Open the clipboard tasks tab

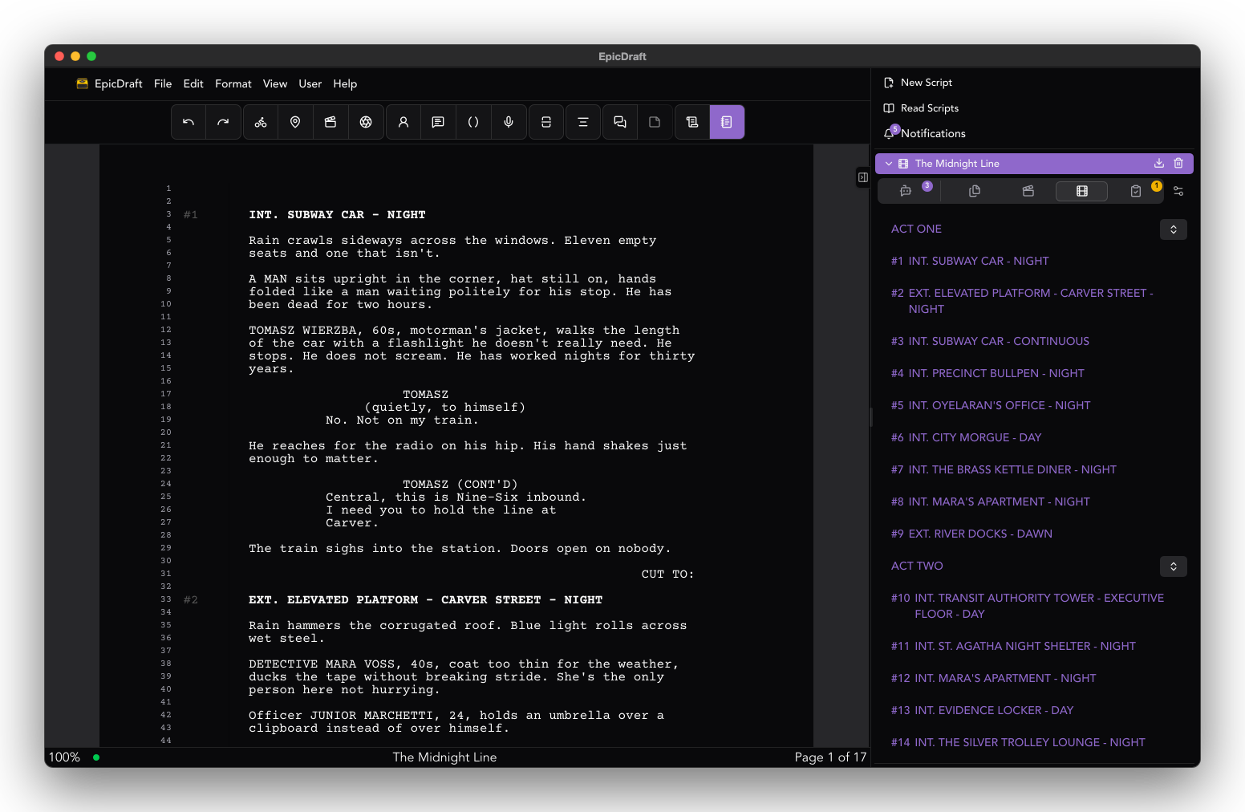tap(1136, 191)
